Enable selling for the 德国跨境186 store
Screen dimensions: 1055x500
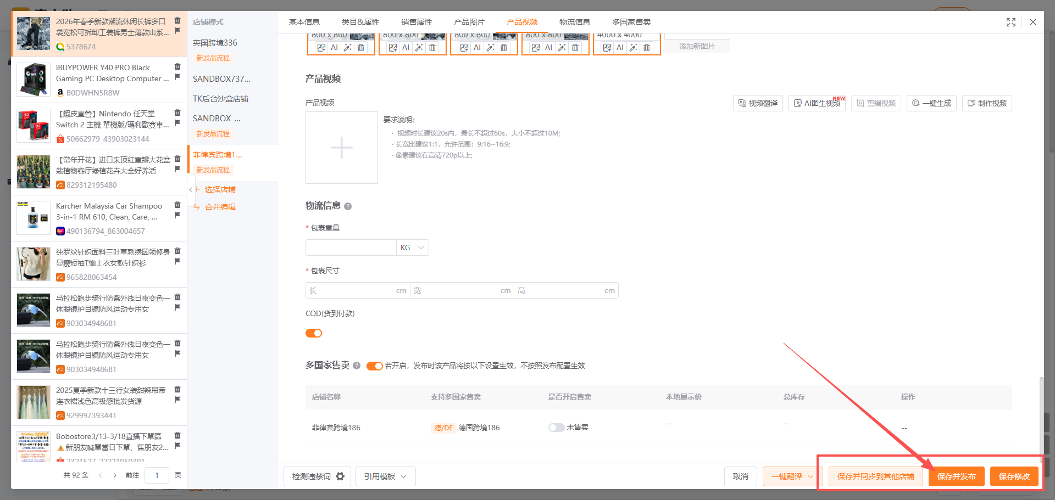click(556, 428)
